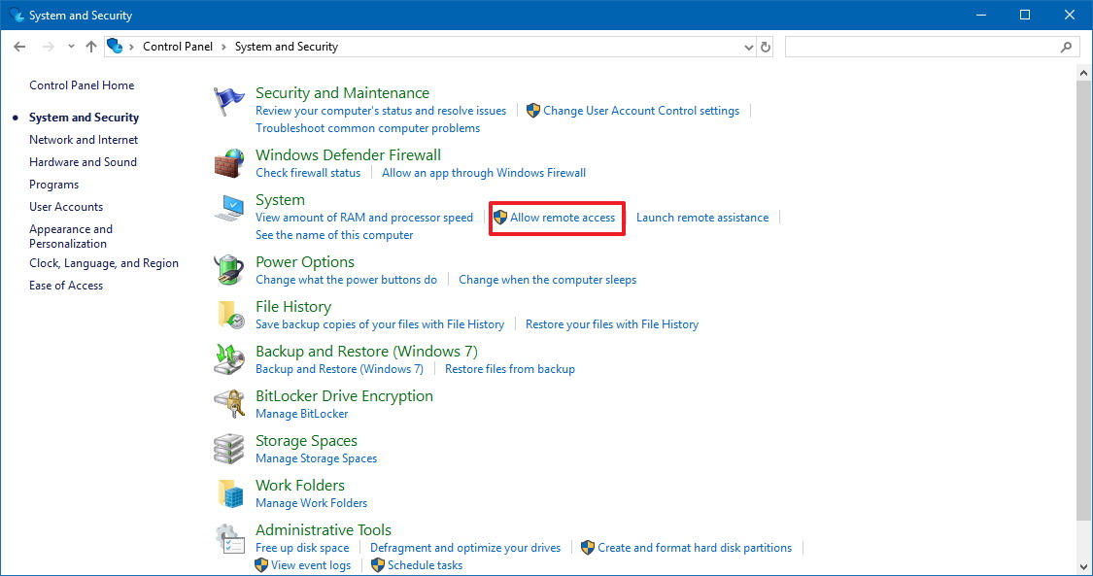
Task: Open Appearance and Personalization category
Action: pos(70,236)
